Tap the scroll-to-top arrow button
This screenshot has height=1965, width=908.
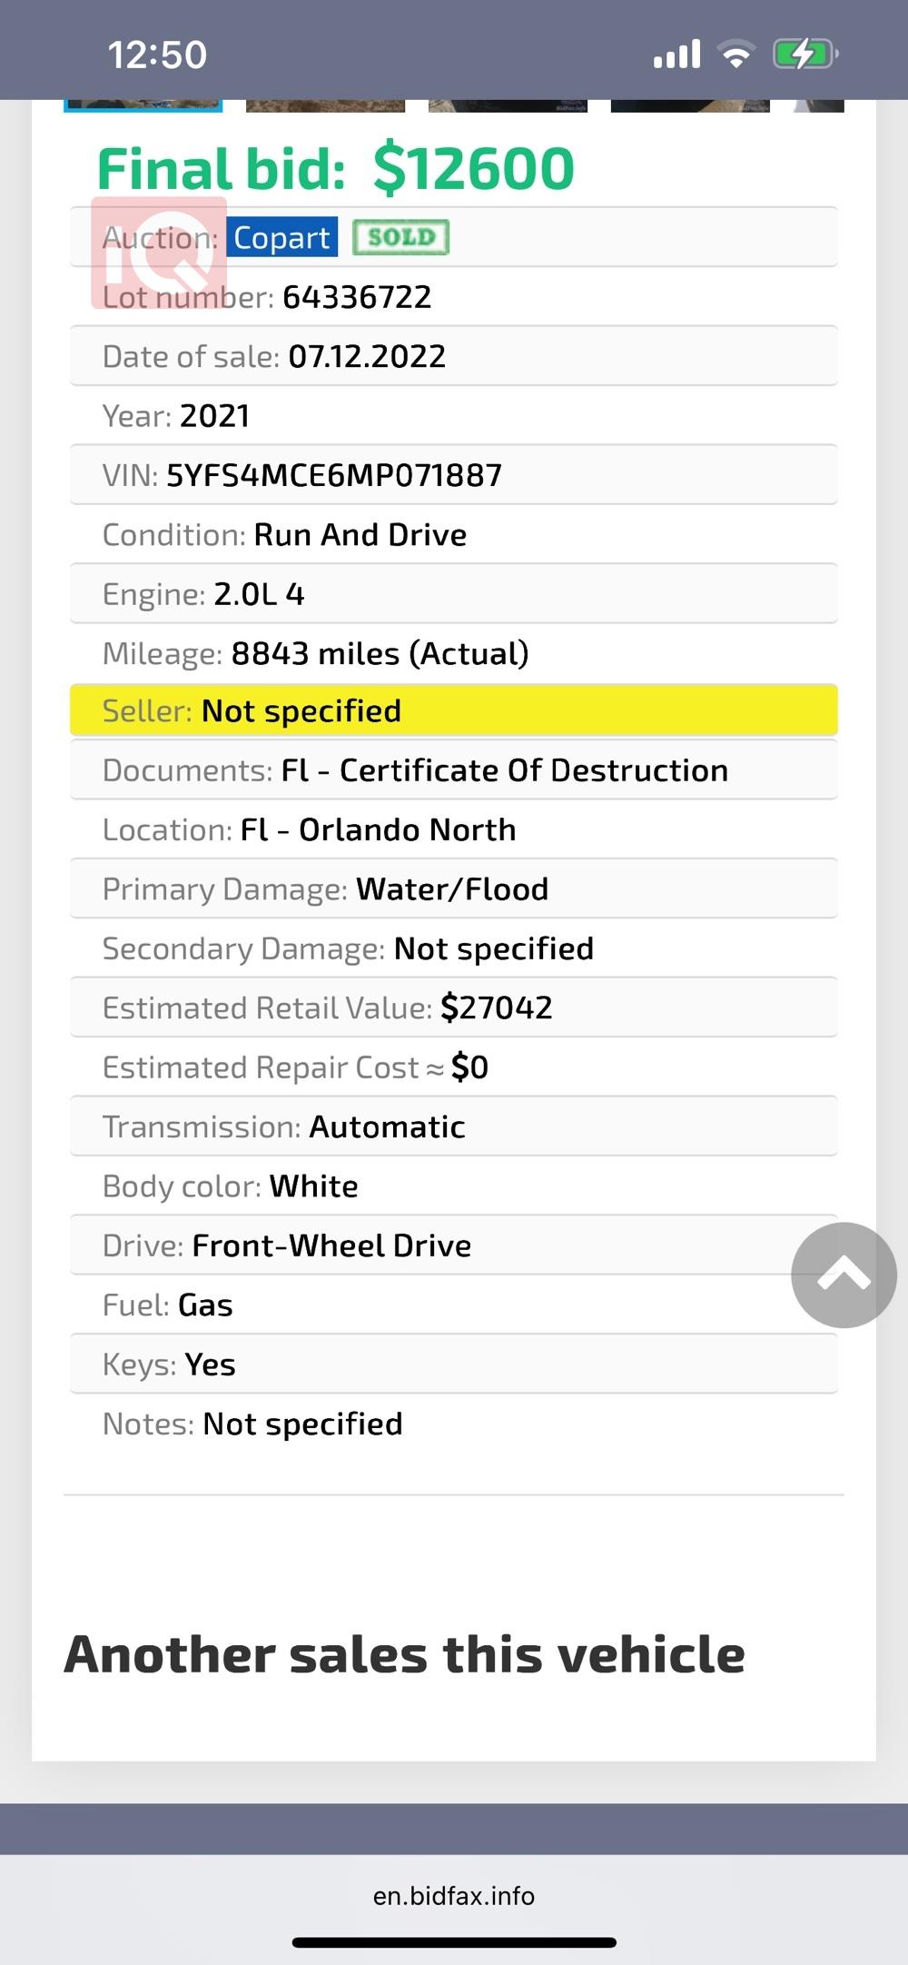coord(844,1275)
